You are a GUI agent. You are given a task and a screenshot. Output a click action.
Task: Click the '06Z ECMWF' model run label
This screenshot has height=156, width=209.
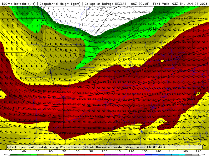(140, 4)
